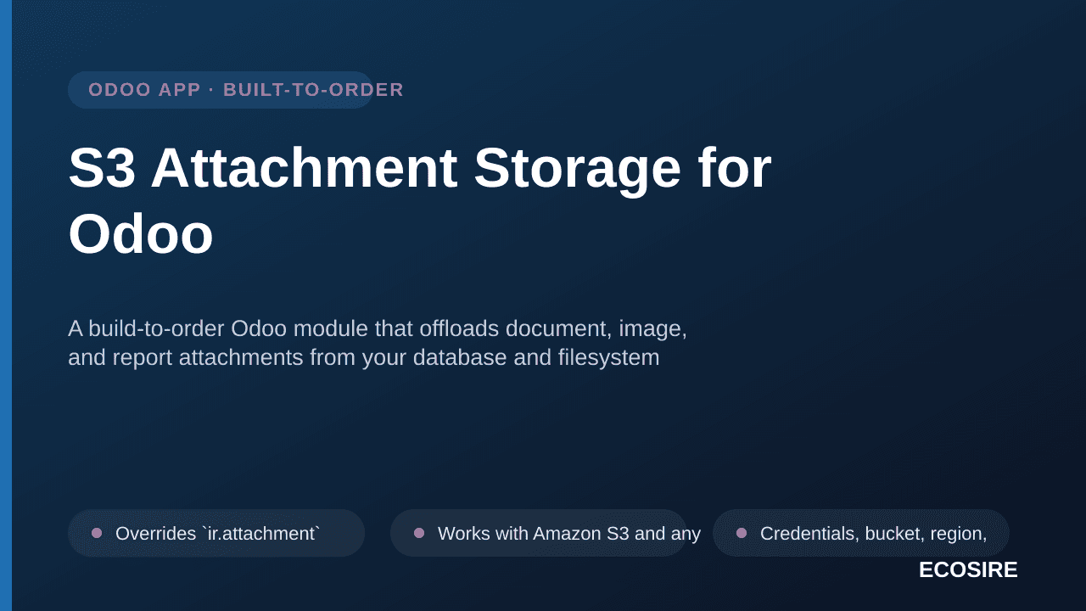The height and width of the screenshot is (611, 1086).
Task: Click the 'Credentials, bucket, region,' pill
Action: [861, 533]
